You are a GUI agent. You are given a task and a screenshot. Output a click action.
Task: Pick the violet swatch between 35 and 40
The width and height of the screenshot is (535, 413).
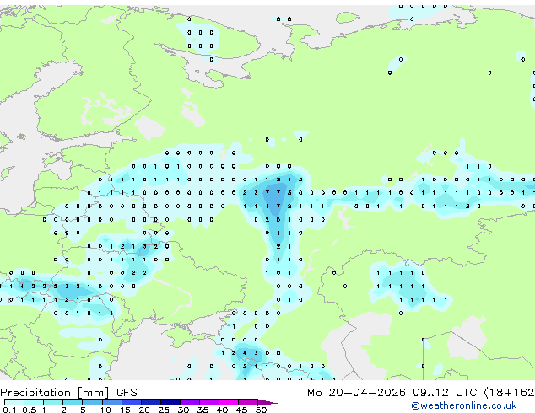tap(209, 402)
